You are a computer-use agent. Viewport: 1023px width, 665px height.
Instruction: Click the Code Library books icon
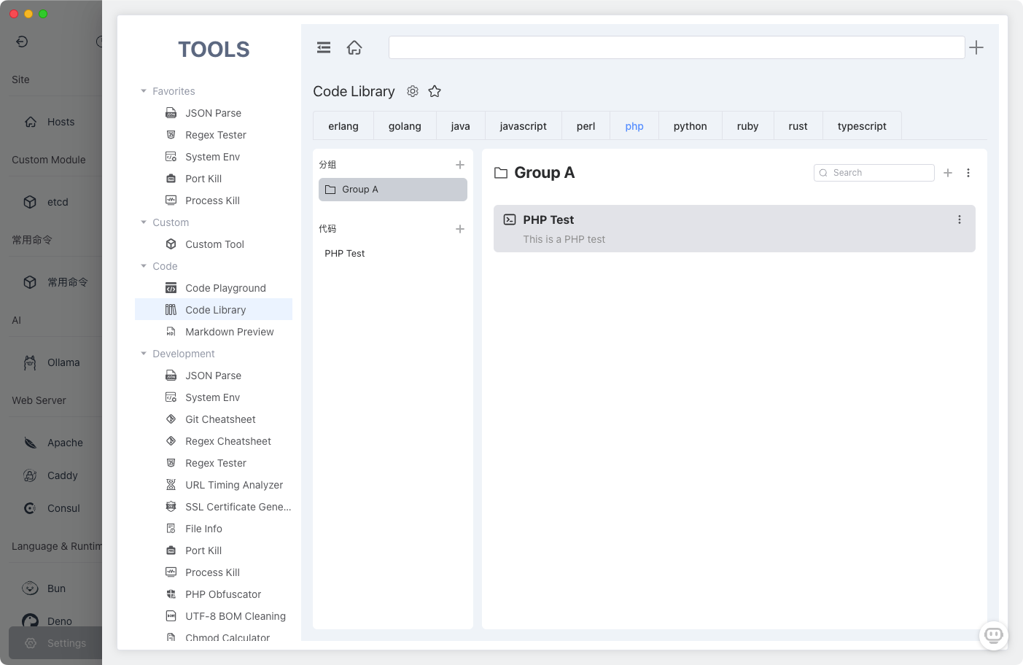pos(171,310)
